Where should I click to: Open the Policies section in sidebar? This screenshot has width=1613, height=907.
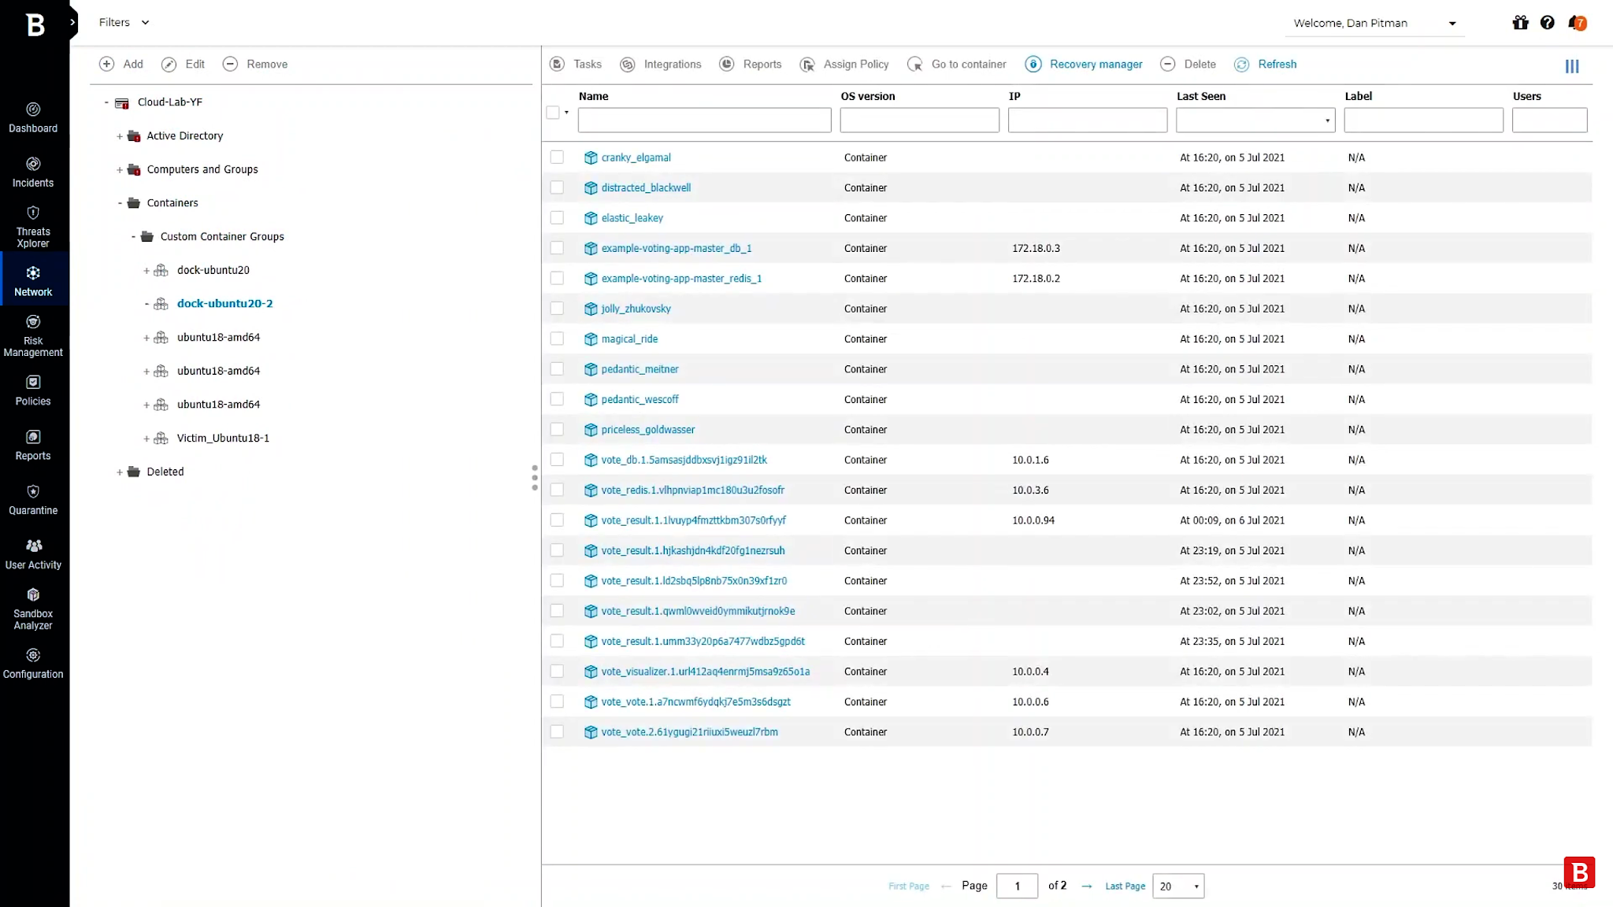[x=33, y=391]
